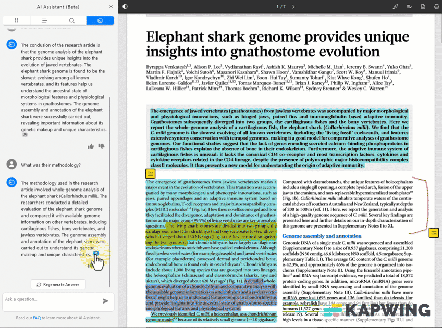Send the question with arrow icon
This screenshot has width=442, height=328.
click(106, 300)
